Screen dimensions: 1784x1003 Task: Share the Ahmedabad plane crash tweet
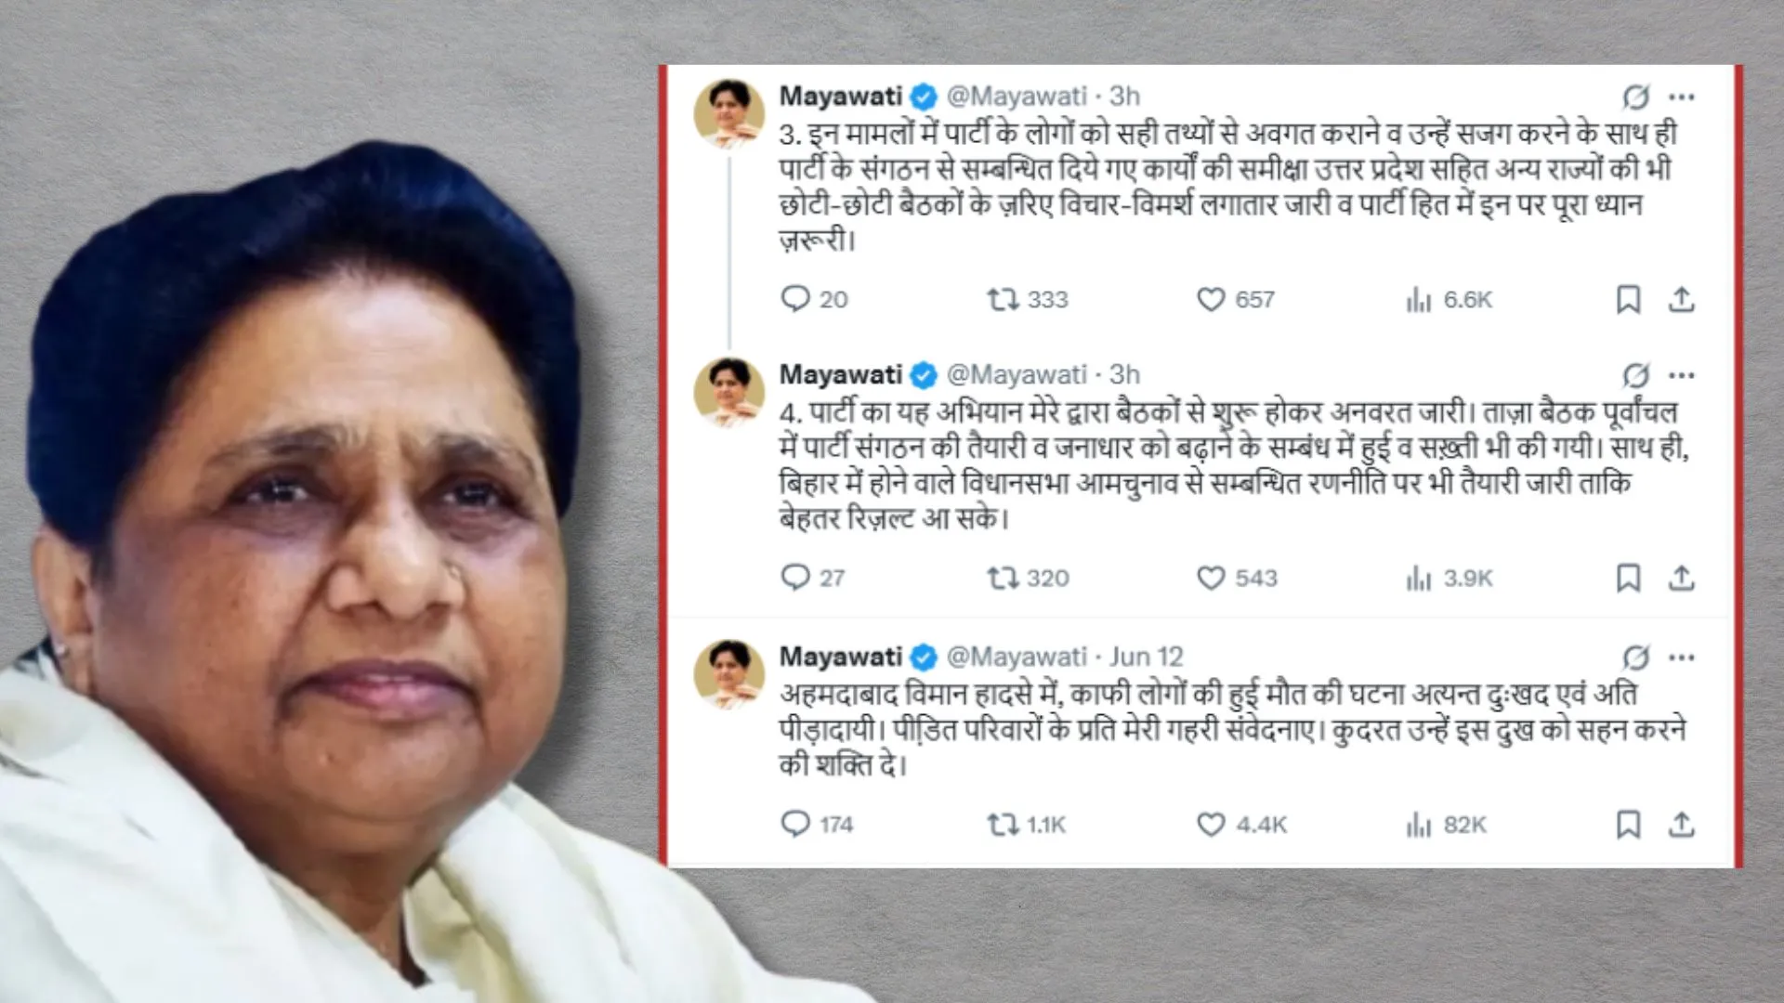point(1681,824)
